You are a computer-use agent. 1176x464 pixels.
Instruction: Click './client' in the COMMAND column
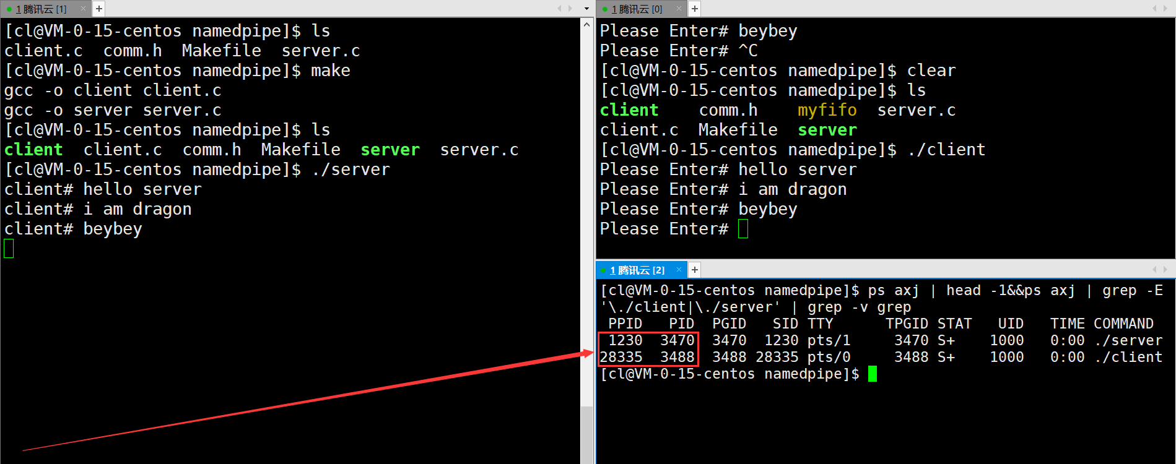coord(1128,357)
